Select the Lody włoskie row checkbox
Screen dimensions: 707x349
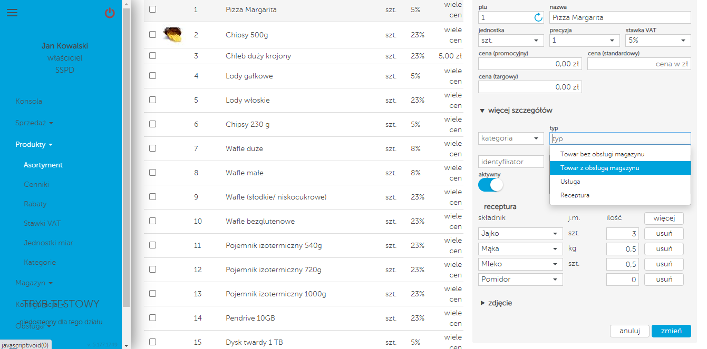[153, 100]
